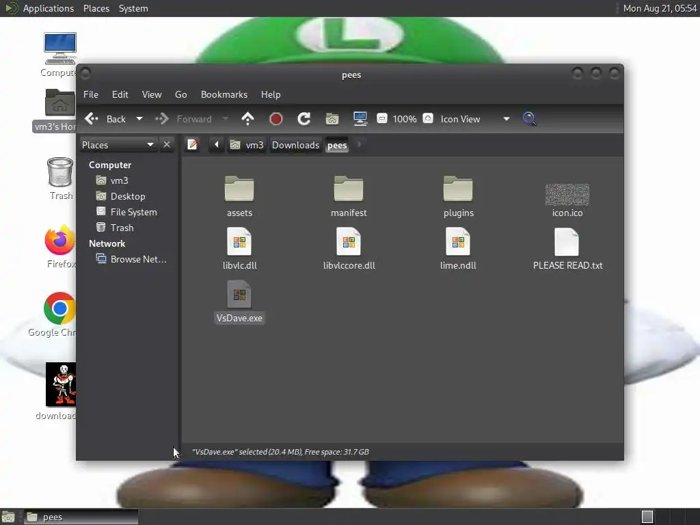Open the Go menu
The width and height of the screenshot is (700, 525).
point(180,94)
